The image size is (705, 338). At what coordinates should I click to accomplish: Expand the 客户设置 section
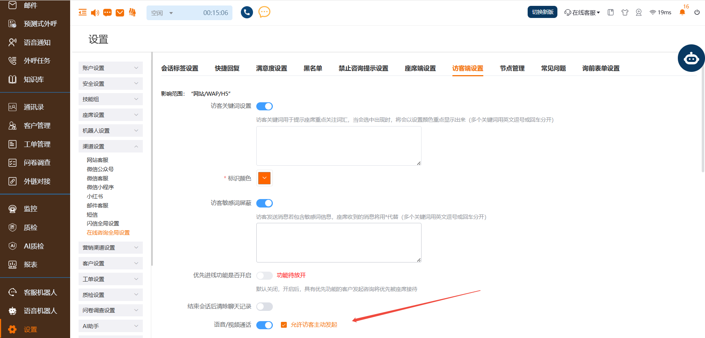pos(111,263)
